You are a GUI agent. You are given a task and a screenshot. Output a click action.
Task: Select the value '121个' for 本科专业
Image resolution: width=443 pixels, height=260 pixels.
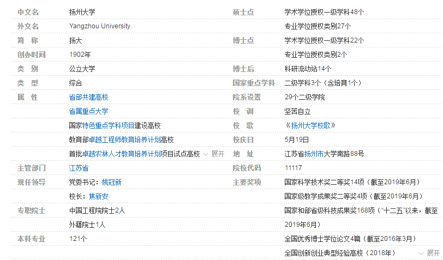coord(78,239)
